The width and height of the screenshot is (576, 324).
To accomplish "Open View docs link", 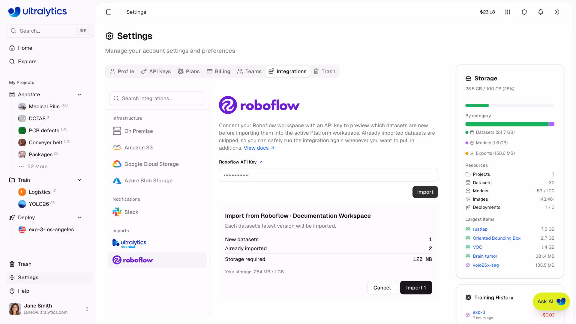I will [259, 148].
